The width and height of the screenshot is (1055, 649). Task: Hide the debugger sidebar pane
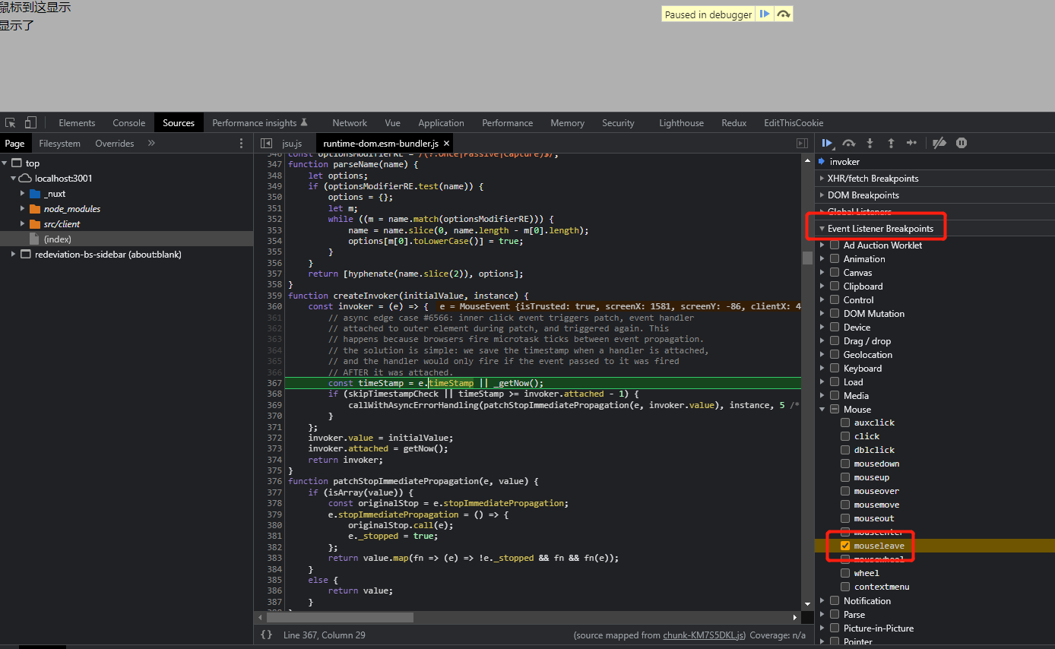[x=802, y=143]
